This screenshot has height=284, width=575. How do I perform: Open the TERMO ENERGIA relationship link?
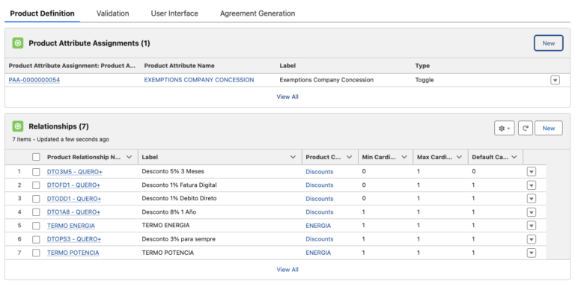pyautogui.click(x=71, y=226)
